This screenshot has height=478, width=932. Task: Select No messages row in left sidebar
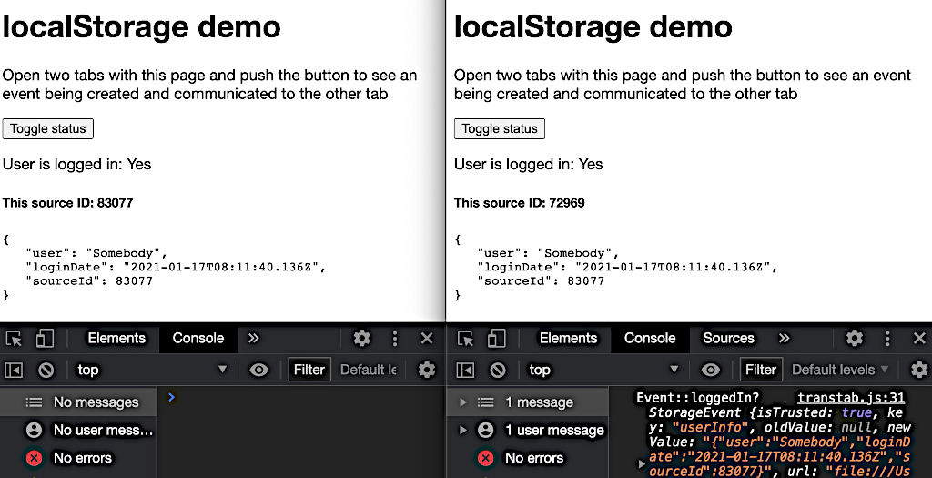(x=78, y=402)
